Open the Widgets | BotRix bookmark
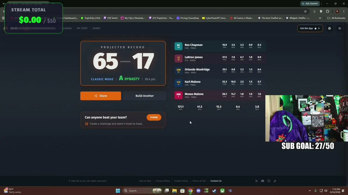 [297, 18]
